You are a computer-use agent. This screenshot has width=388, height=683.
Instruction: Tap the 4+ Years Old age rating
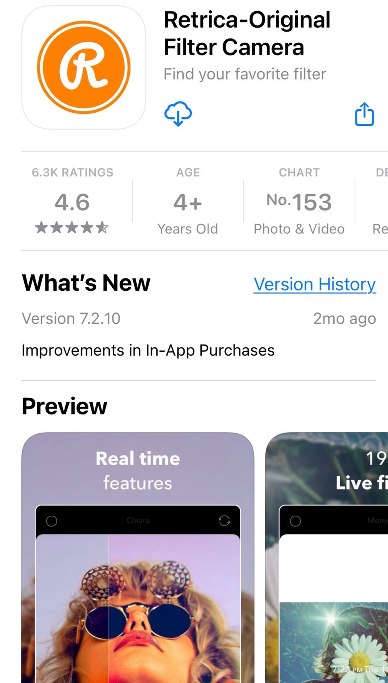188,201
